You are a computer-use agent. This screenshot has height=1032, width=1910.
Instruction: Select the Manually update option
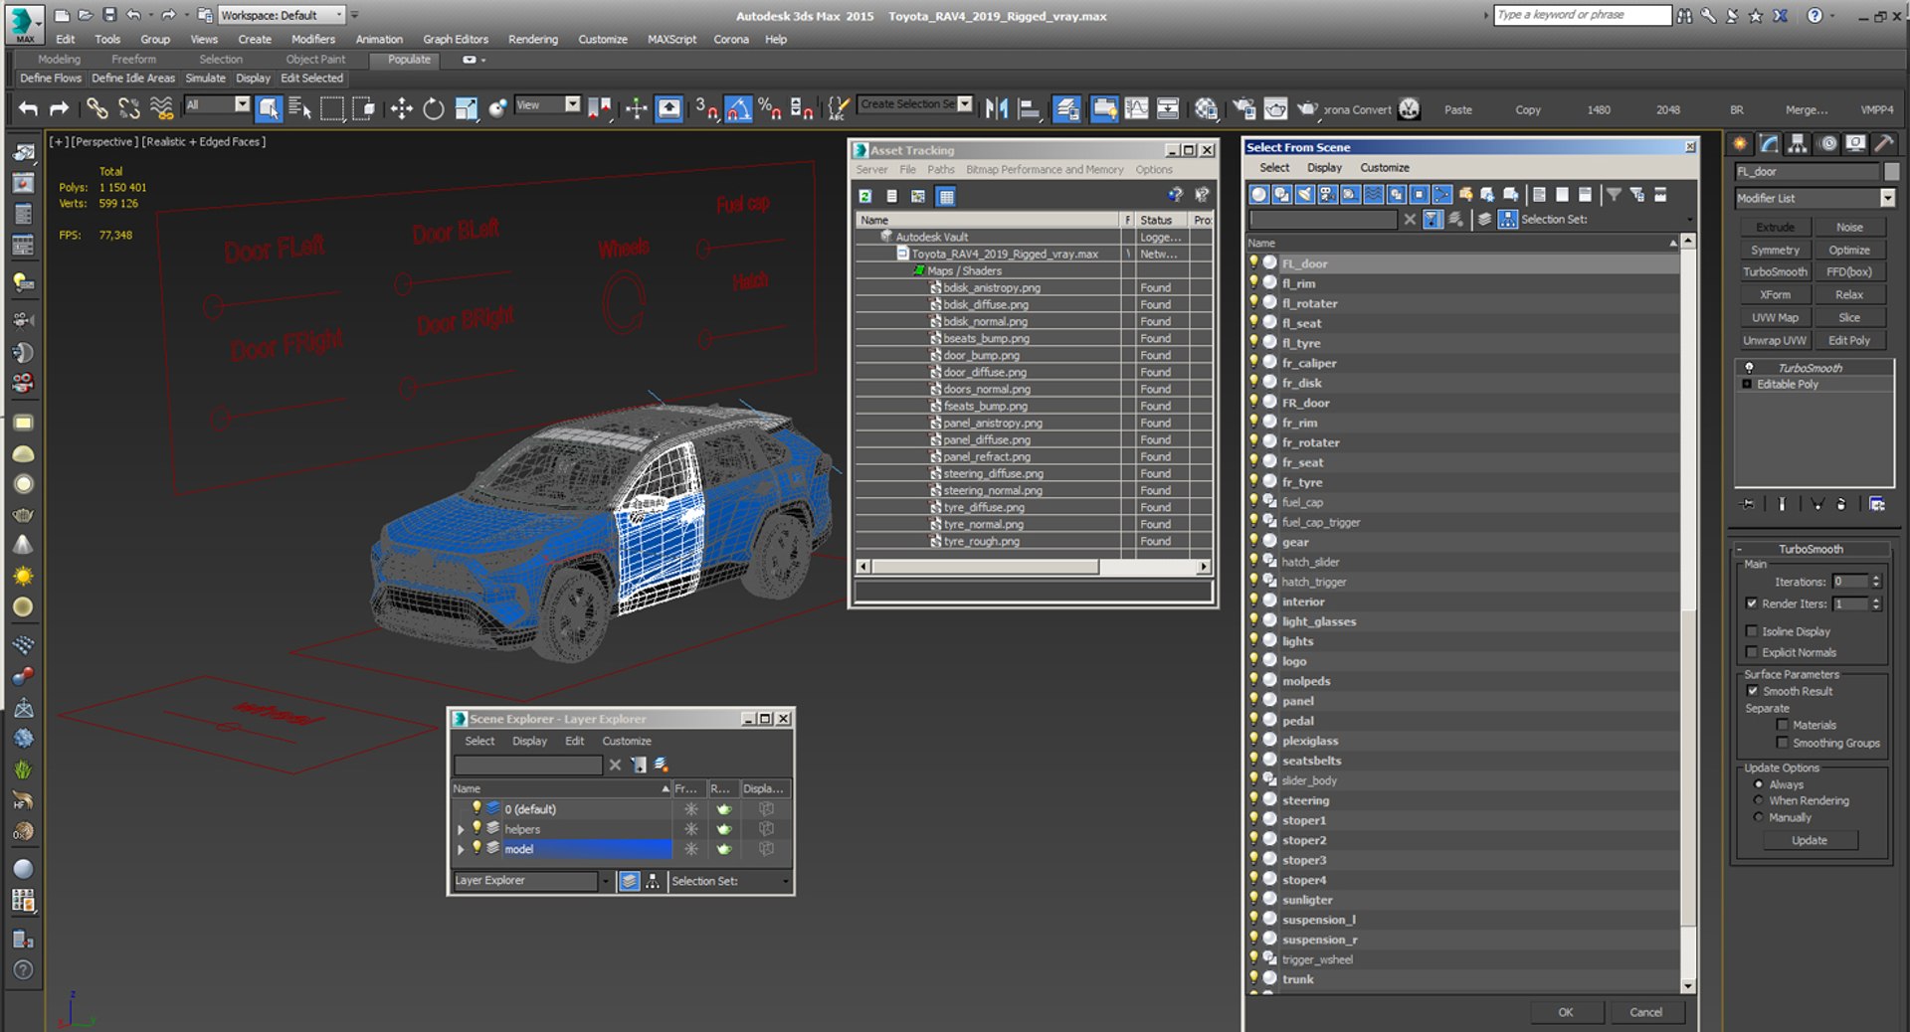tap(1759, 817)
